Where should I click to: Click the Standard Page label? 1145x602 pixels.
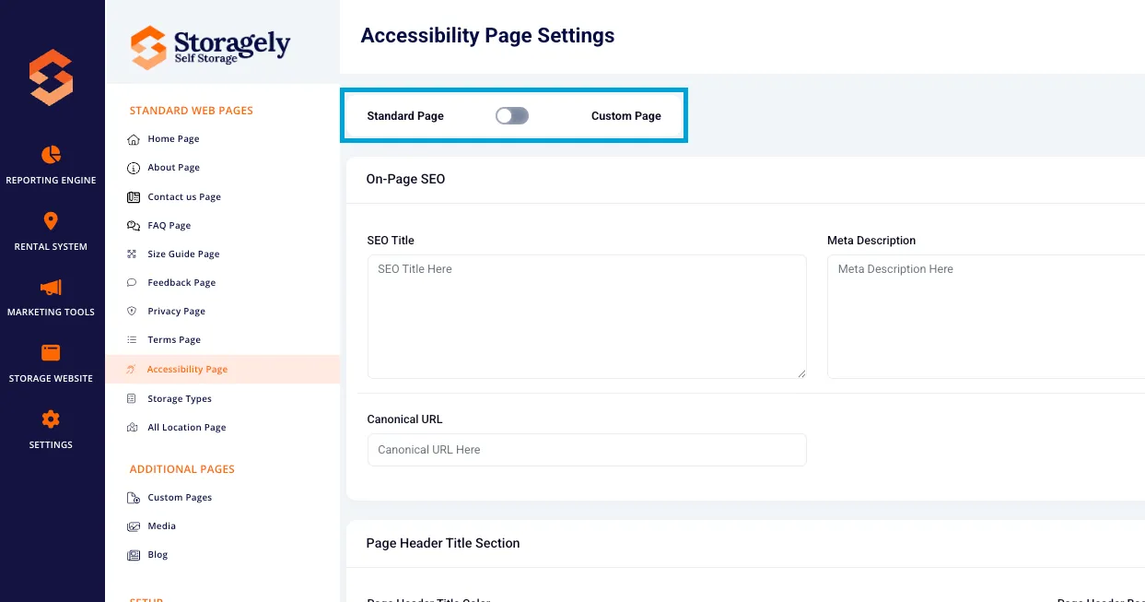tap(405, 116)
